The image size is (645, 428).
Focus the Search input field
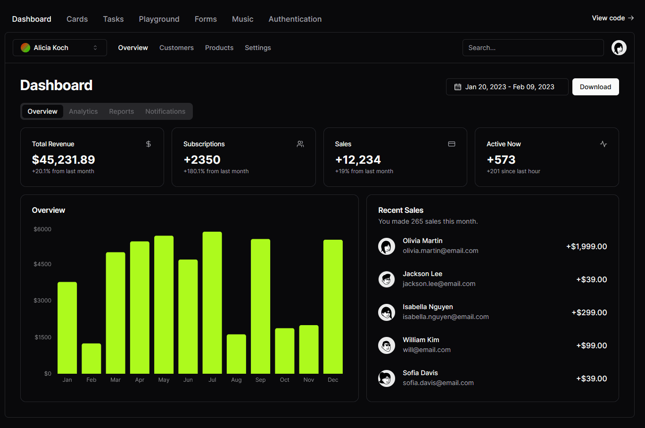coord(533,48)
